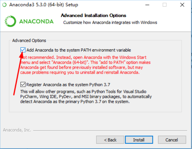
Task: Click the 'Advanced Options' group label
Action: click(x=29, y=40)
